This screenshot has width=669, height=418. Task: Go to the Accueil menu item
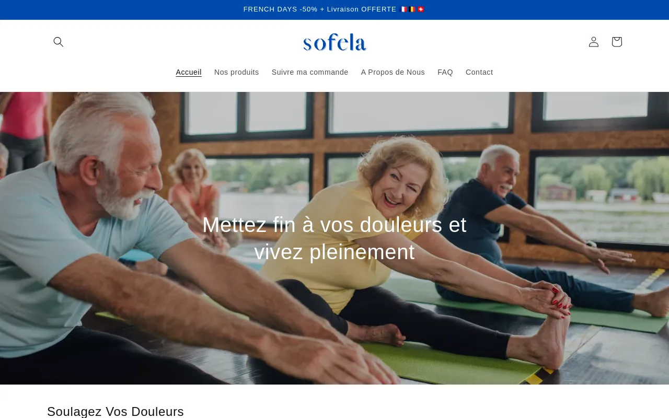pos(189,72)
